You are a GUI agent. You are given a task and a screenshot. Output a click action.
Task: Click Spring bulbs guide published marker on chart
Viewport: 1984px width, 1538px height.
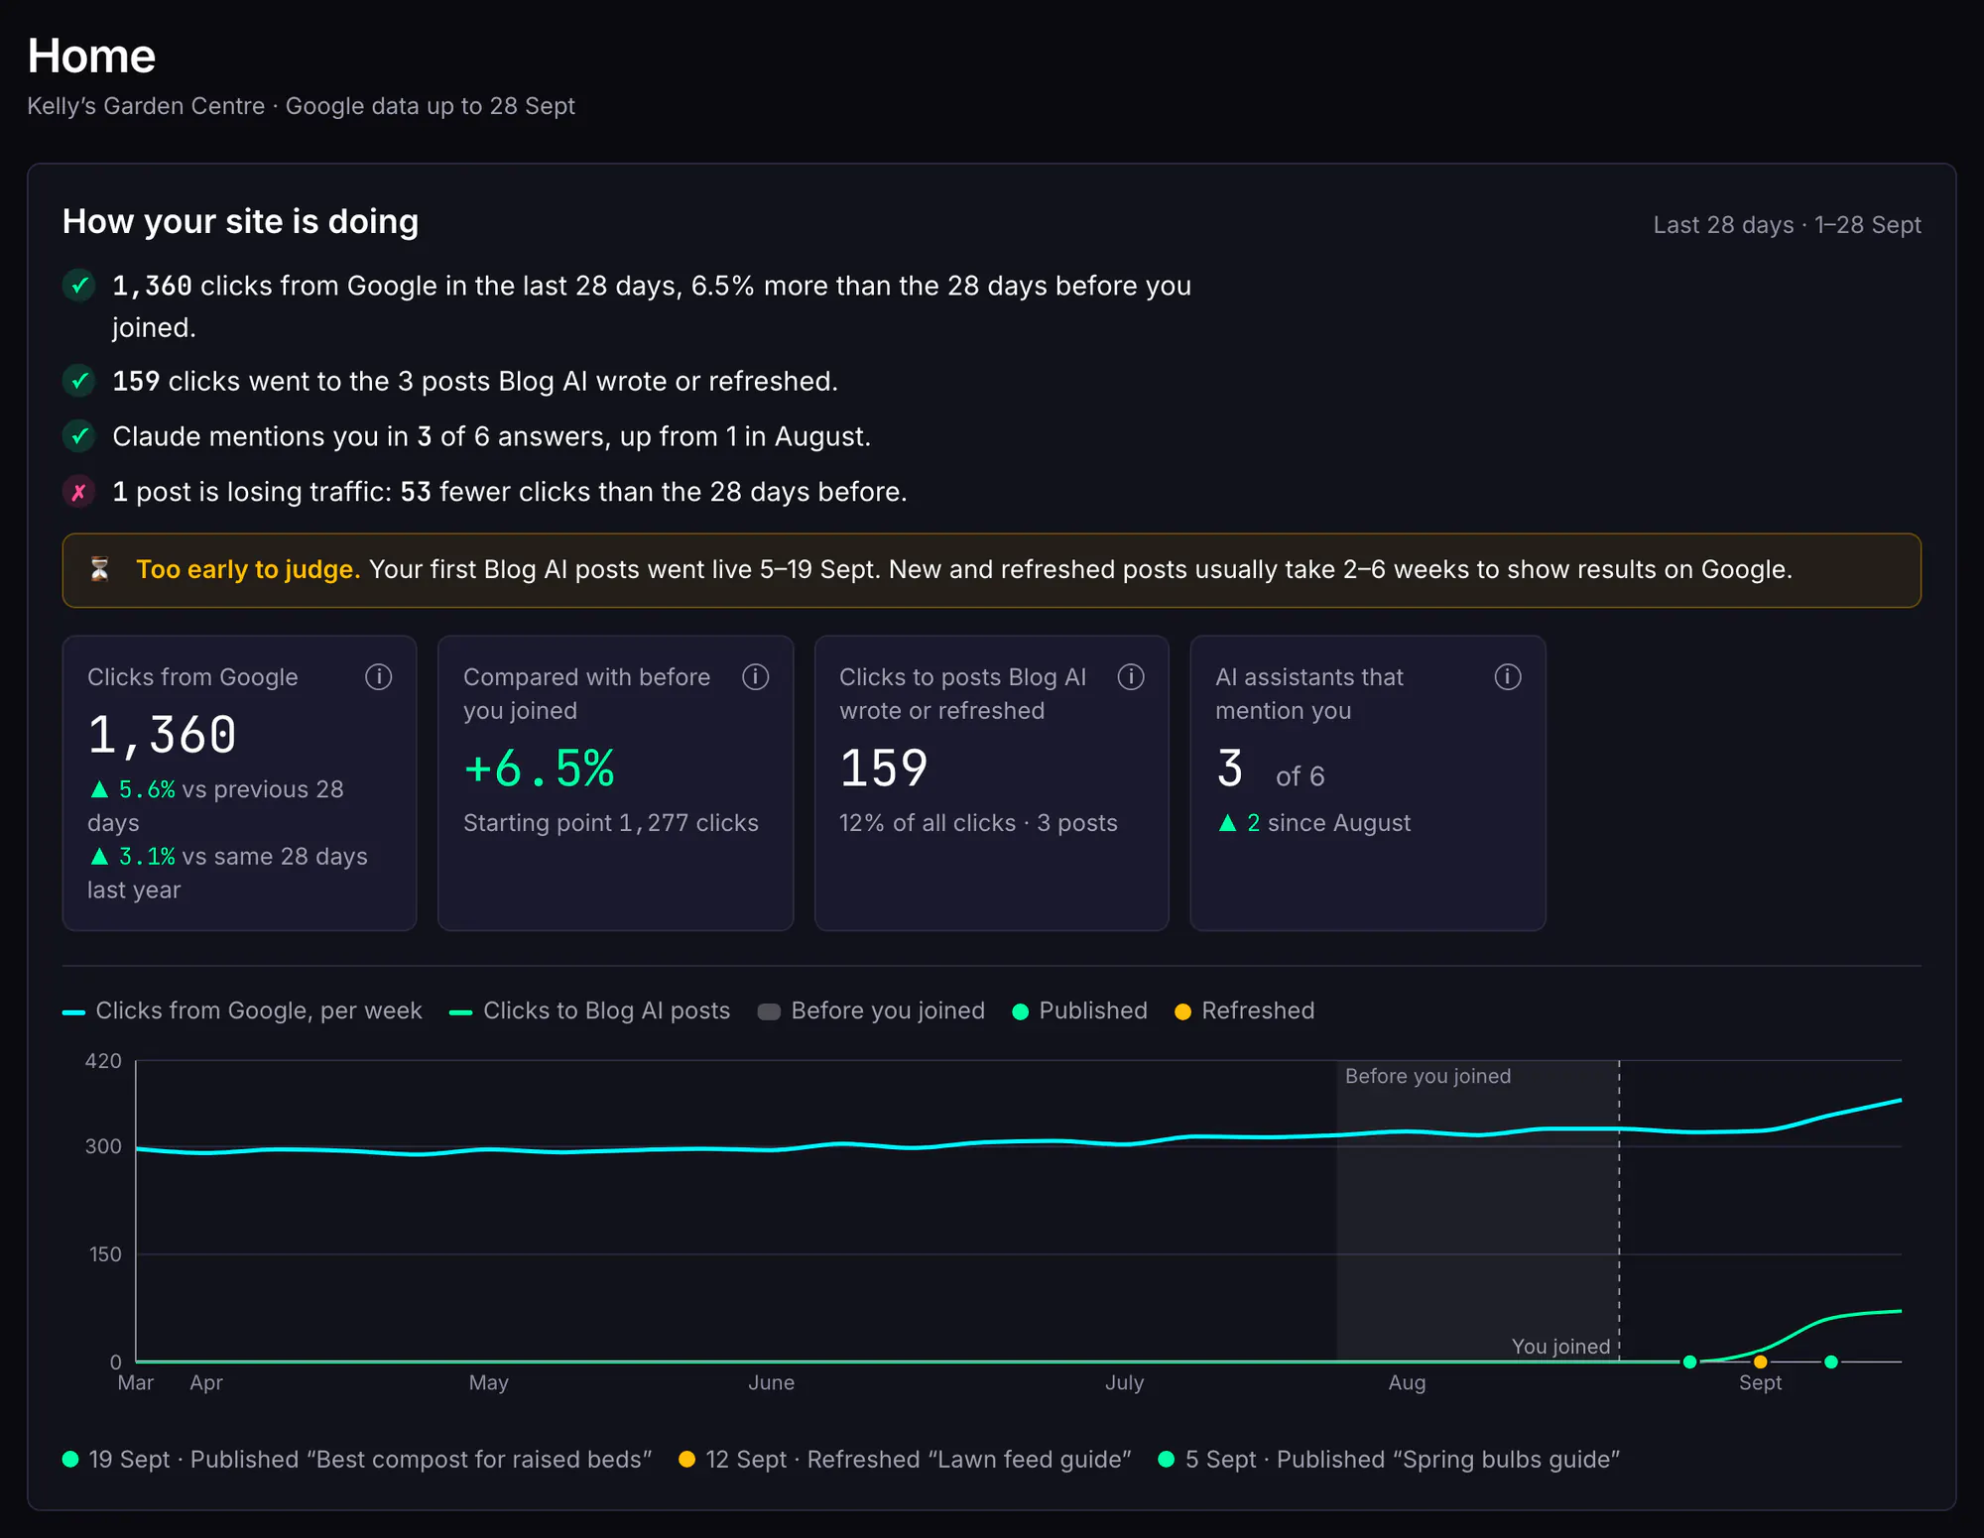pos(1689,1361)
